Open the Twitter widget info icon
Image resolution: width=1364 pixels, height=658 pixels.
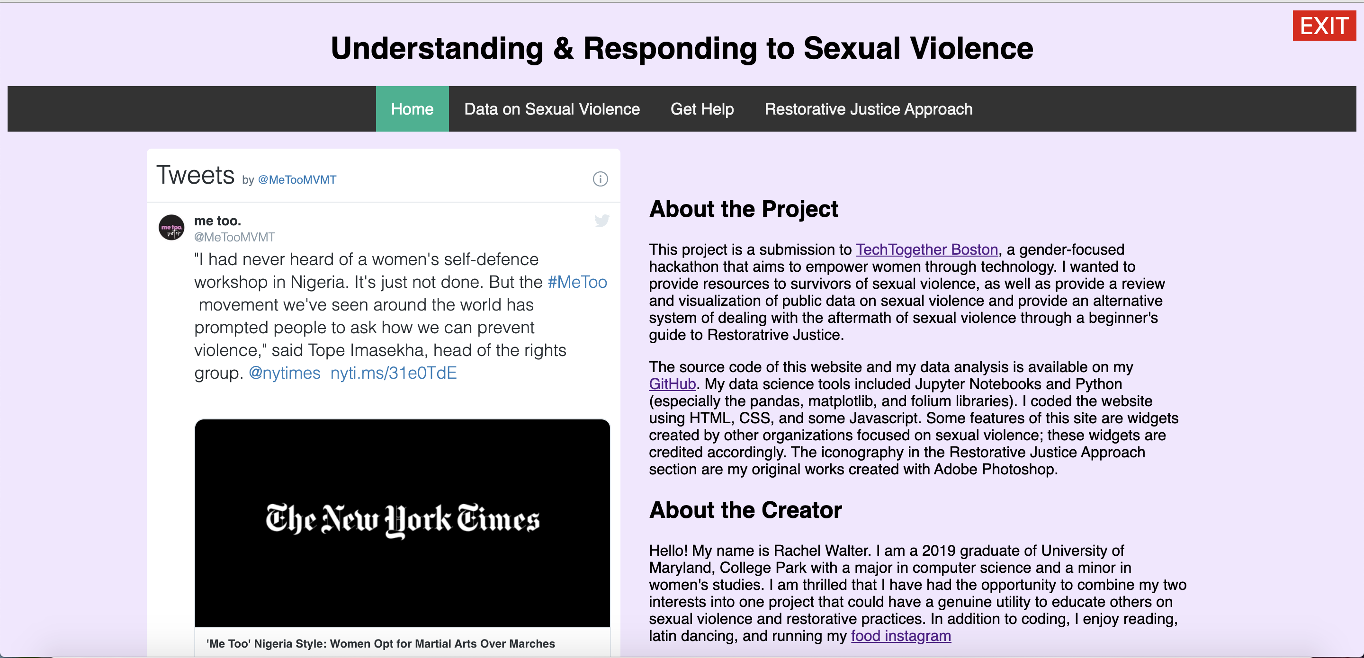coord(600,179)
